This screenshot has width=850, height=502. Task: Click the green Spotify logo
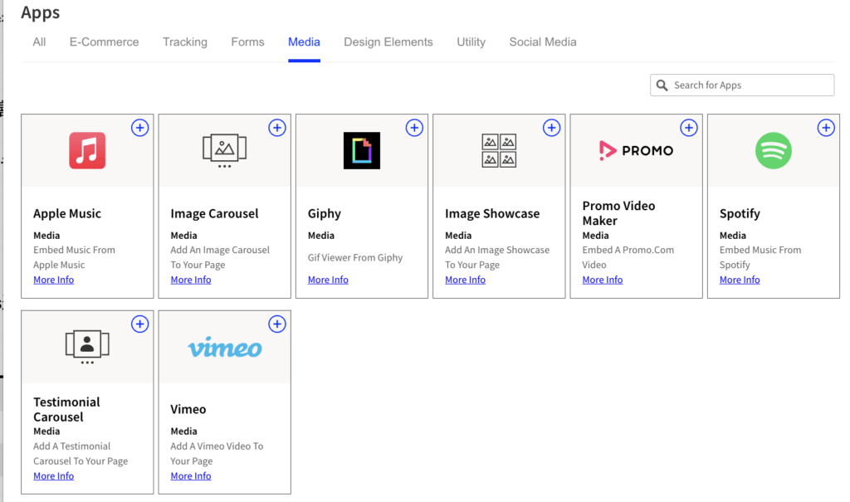point(773,151)
